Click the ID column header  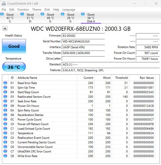12,78
